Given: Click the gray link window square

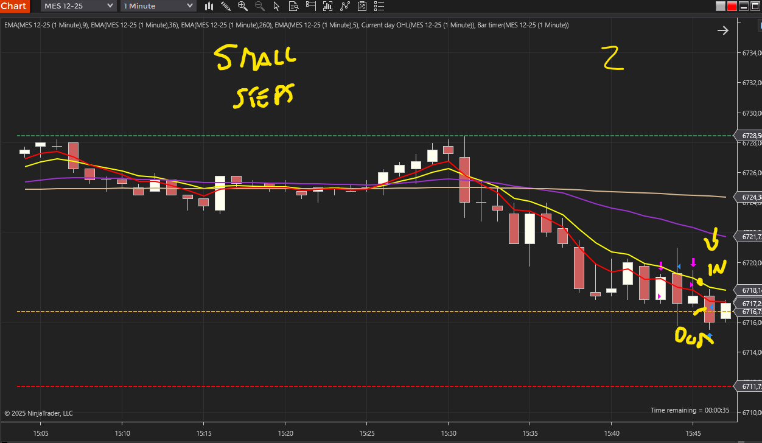Looking at the screenshot, I should coord(721,6).
